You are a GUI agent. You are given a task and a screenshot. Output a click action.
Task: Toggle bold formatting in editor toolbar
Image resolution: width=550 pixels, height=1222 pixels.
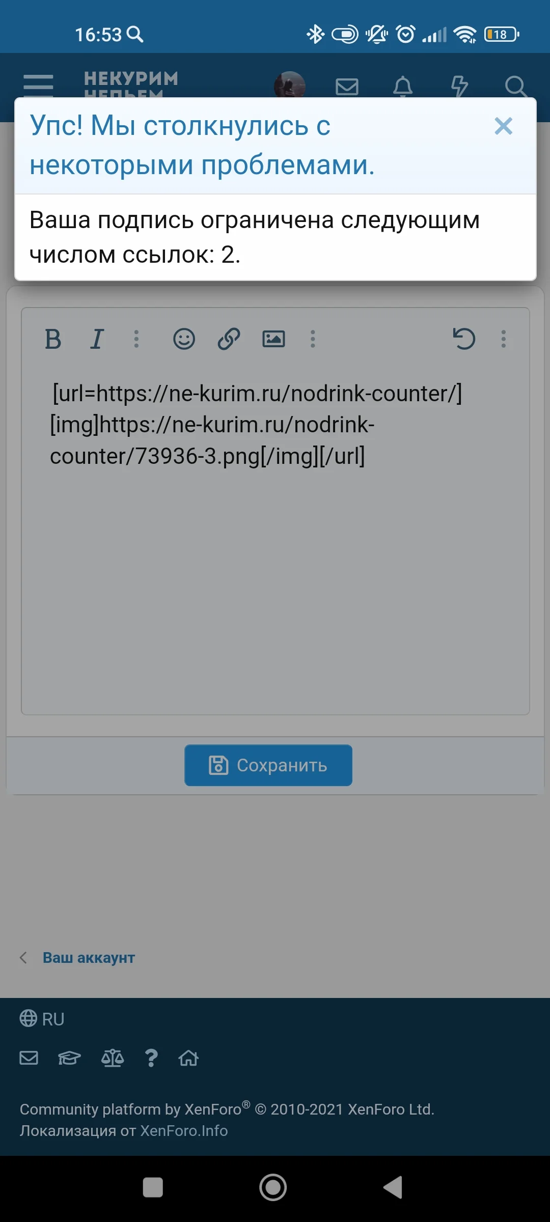click(53, 339)
